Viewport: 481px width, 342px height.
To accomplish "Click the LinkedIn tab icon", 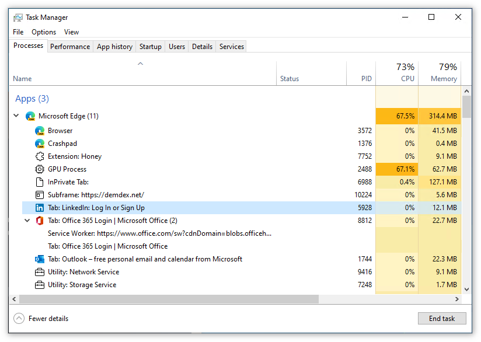I will pos(40,208).
